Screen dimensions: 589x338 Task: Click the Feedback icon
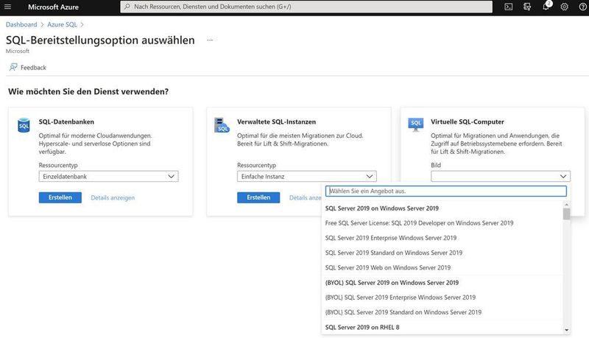coord(13,67)
